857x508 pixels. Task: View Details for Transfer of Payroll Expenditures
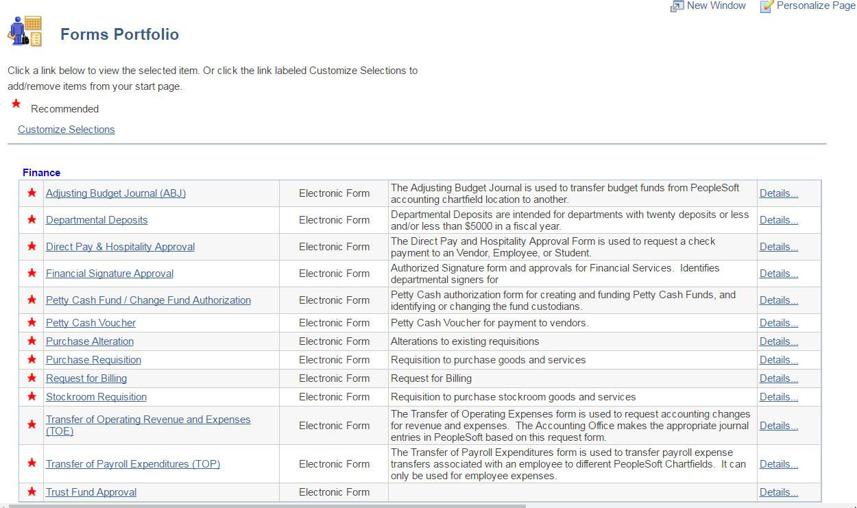click(779, 464)
